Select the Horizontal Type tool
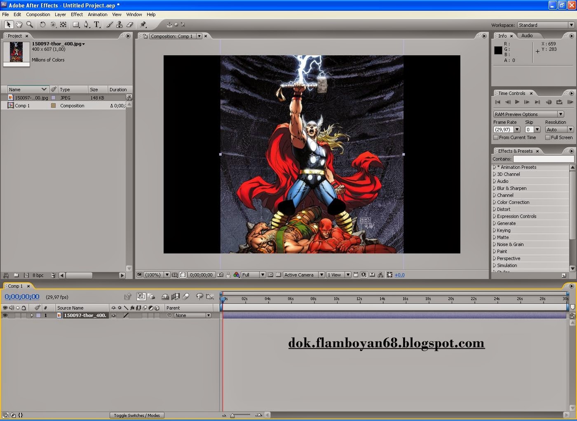This screenshot has width=577, height=421. (x=97, y=25)
